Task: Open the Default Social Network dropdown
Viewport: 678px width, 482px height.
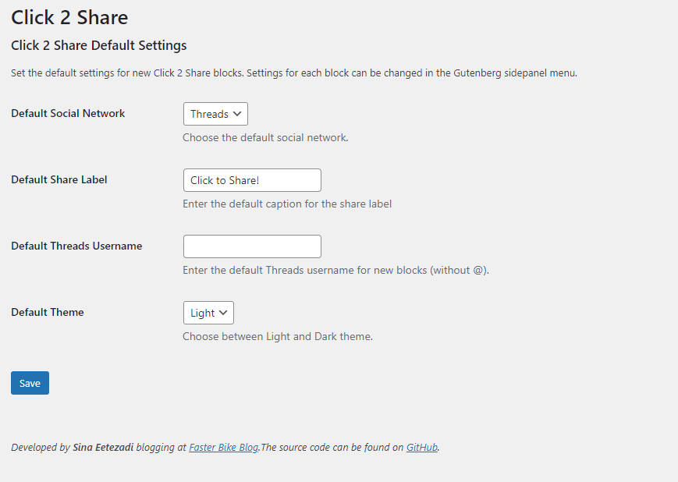Action: click(215, 114)
